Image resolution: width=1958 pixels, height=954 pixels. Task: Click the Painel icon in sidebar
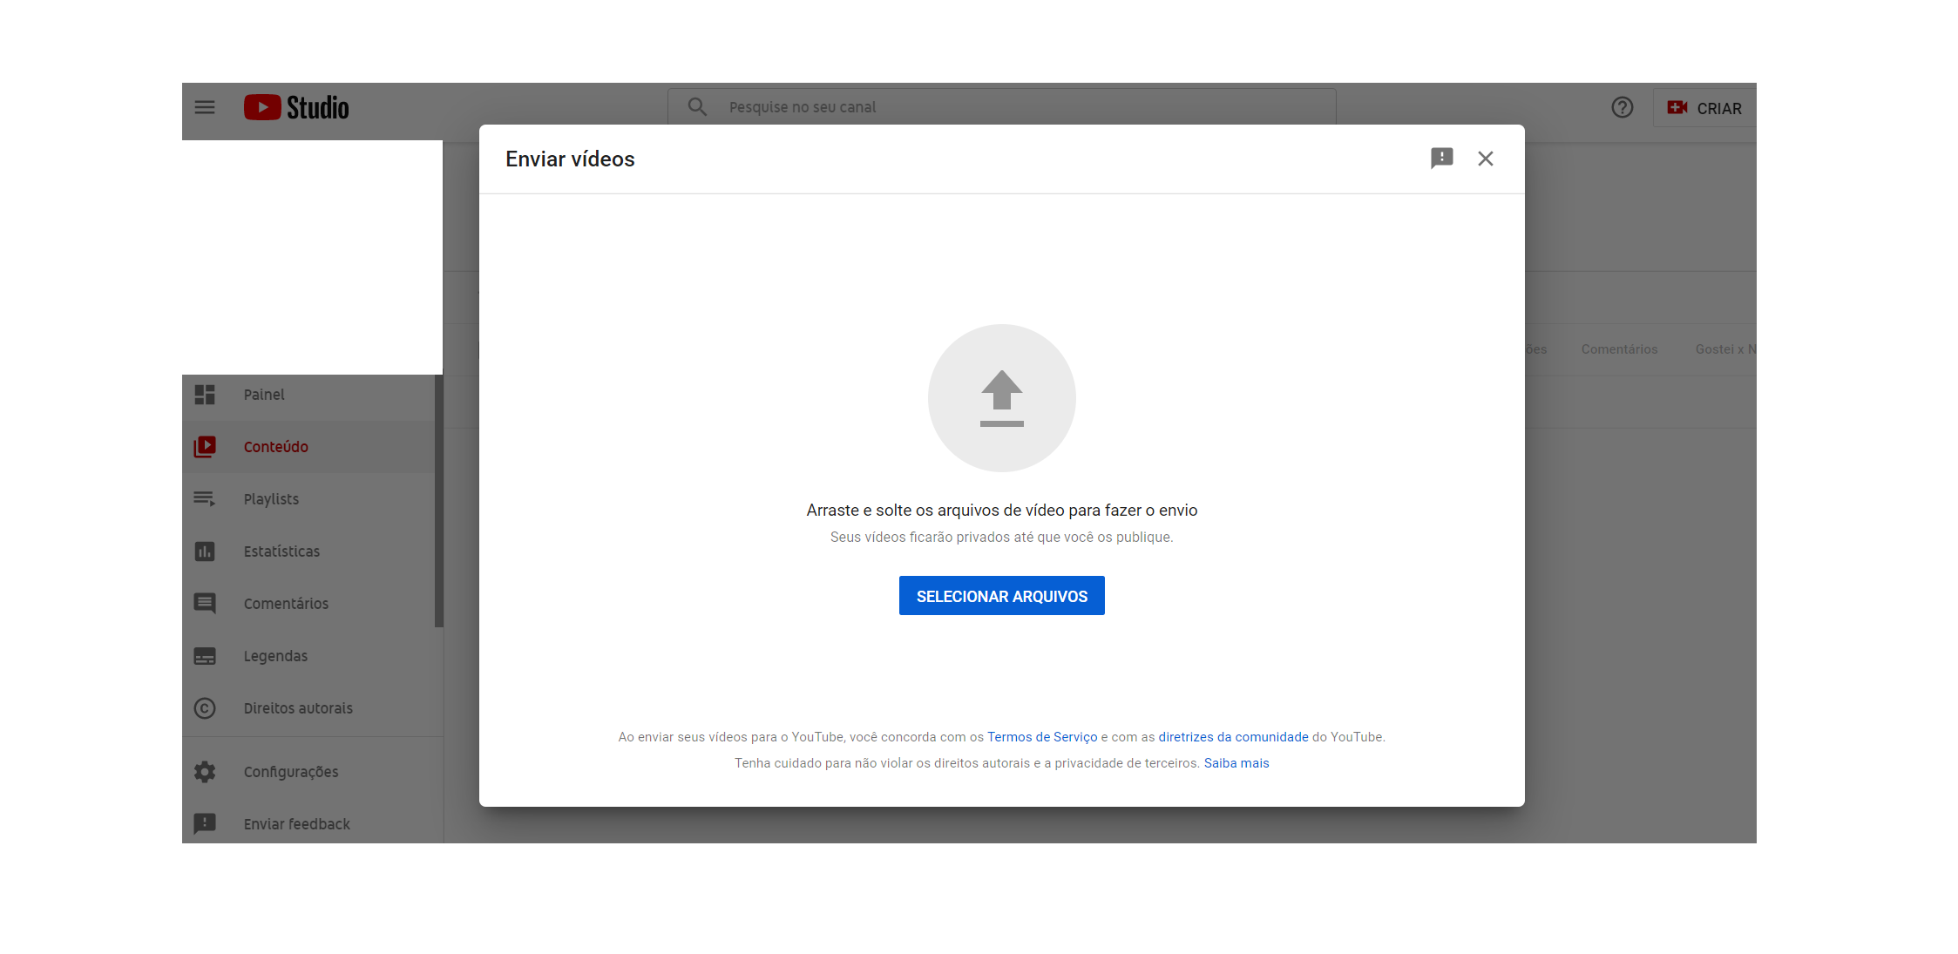coord(204,392)
